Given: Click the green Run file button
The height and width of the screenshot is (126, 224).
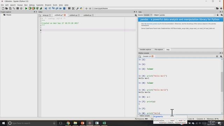Looking at the screenshot, I should [26, 8].
